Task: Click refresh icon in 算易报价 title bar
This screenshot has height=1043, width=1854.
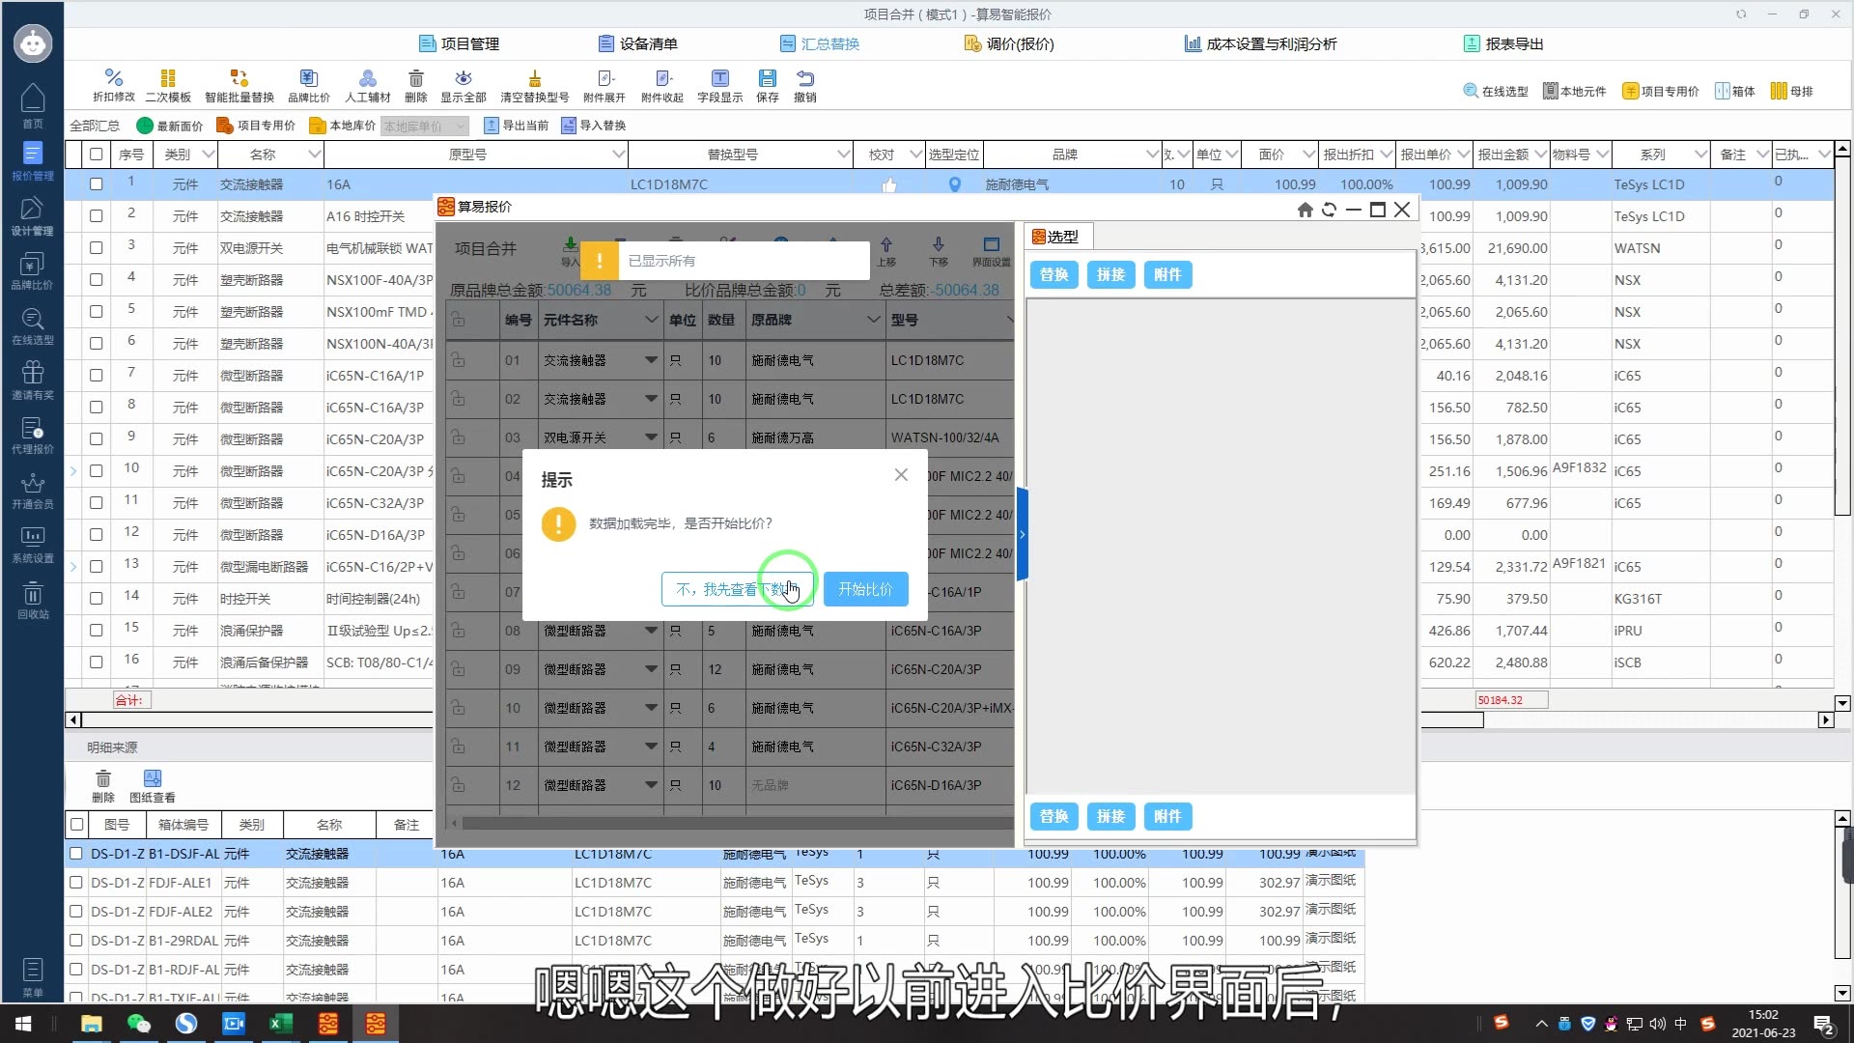Action: click(1329, 210)
